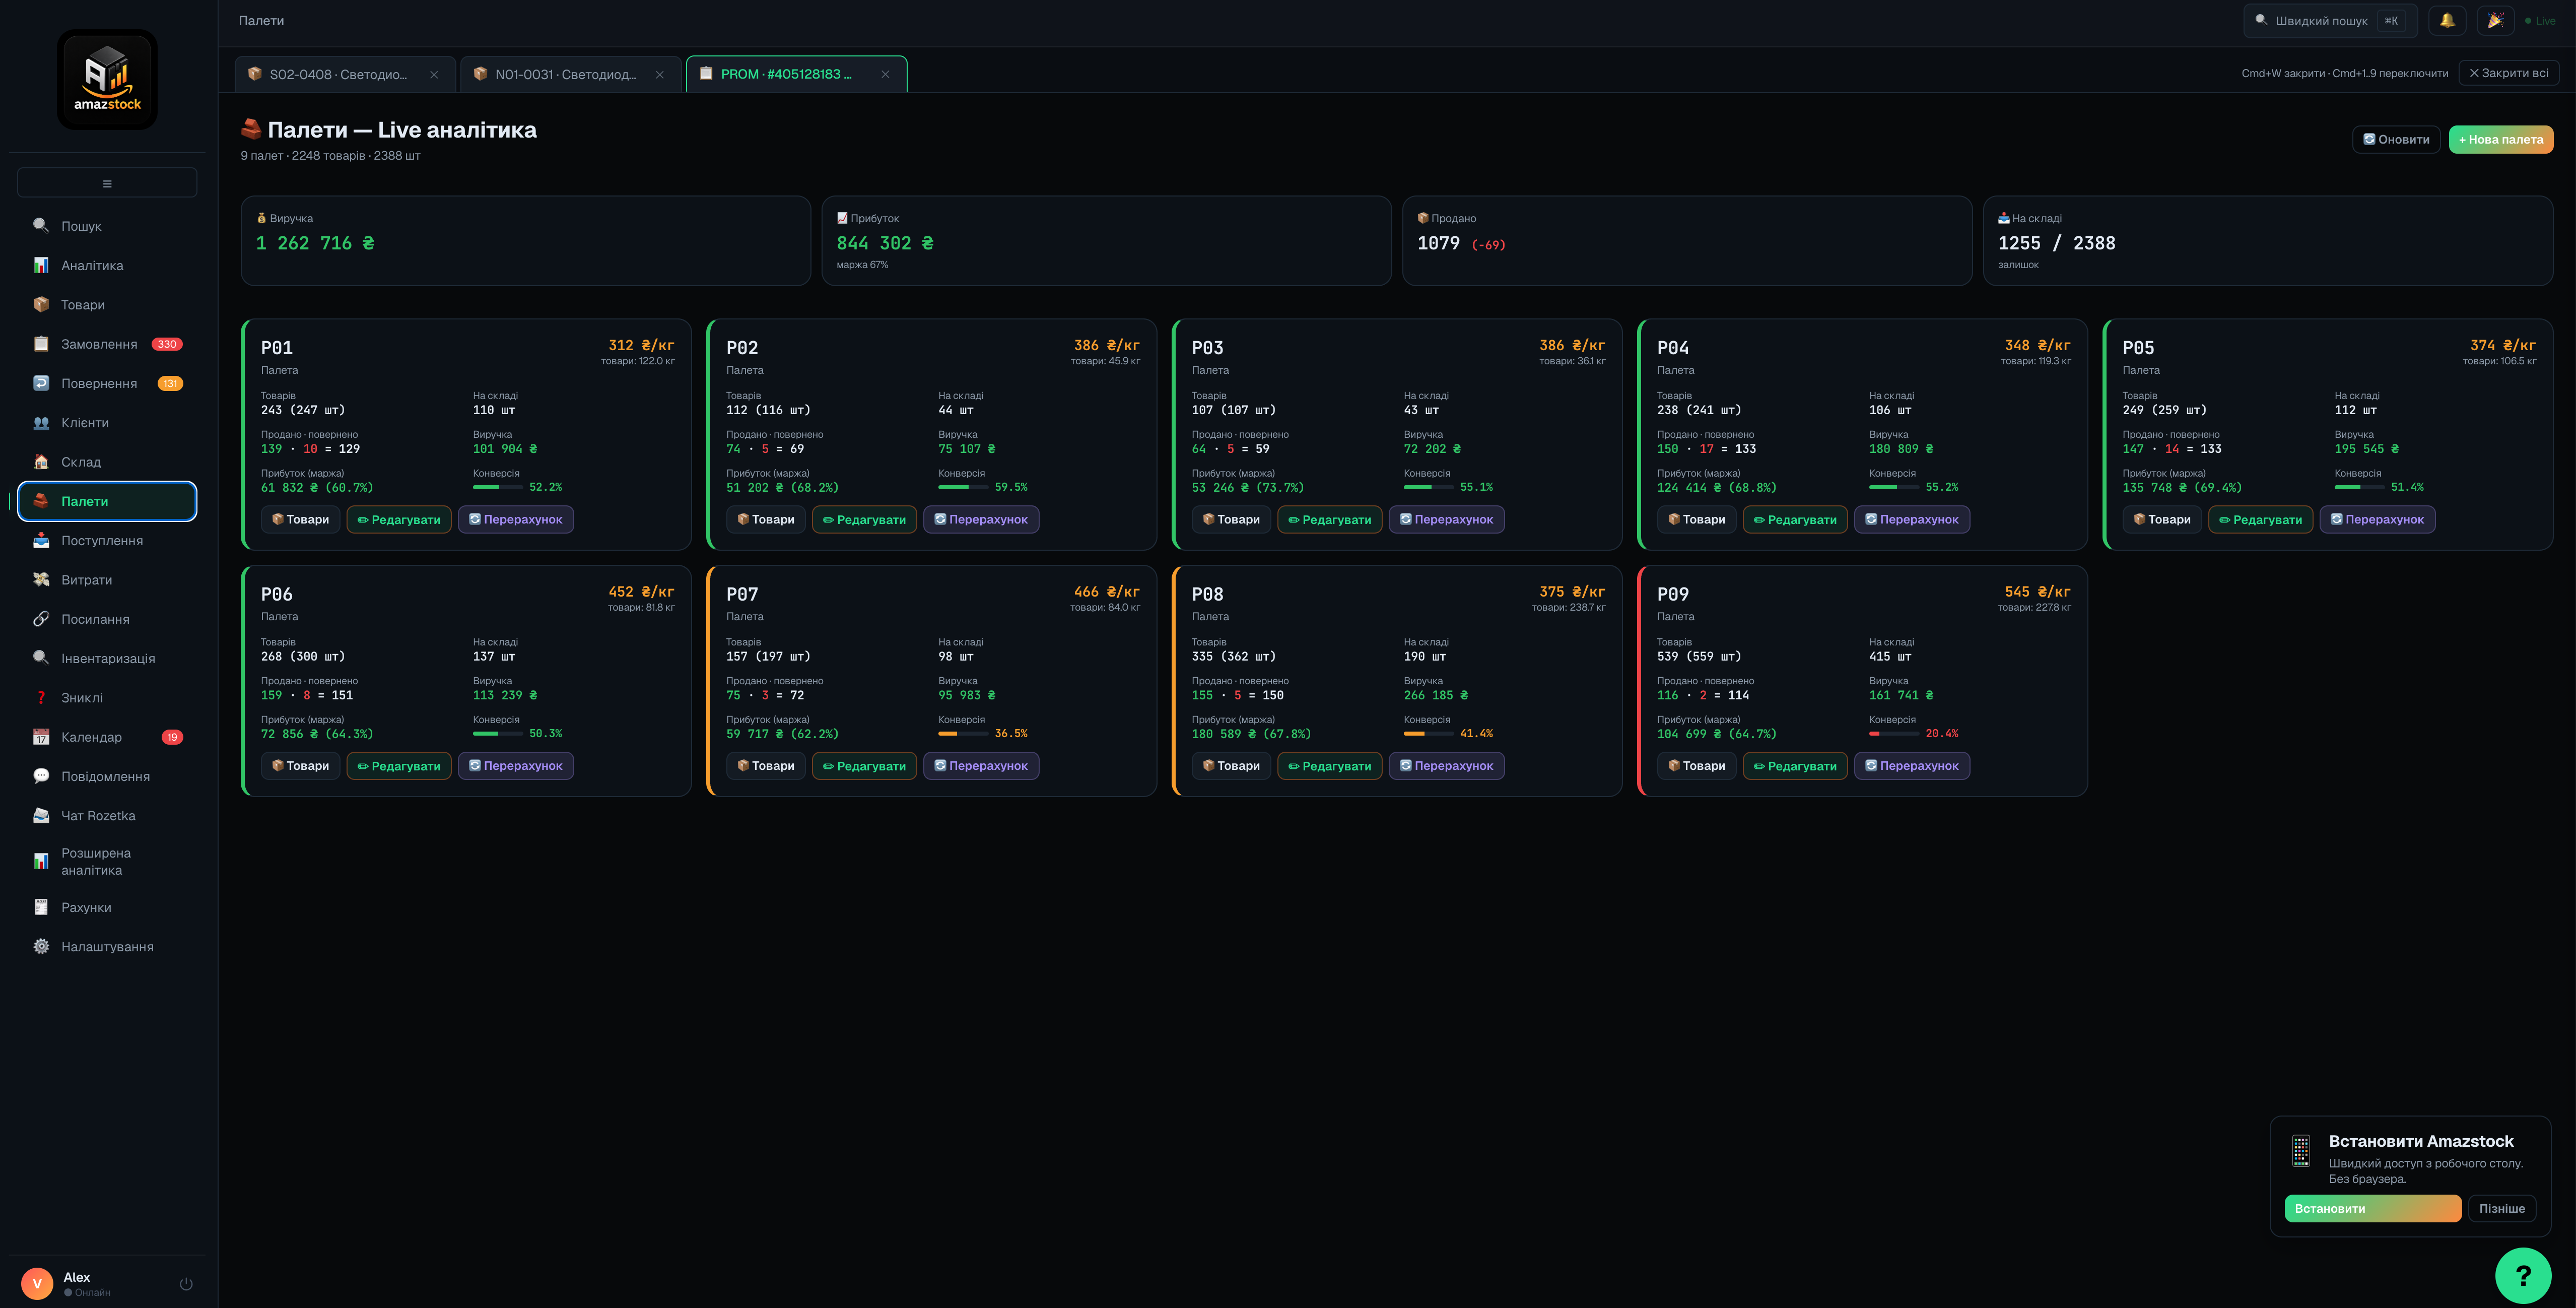Screen dimensions: 2576x1308
Task: Click the Розширена аналітика chart icon
Action: 41,861
